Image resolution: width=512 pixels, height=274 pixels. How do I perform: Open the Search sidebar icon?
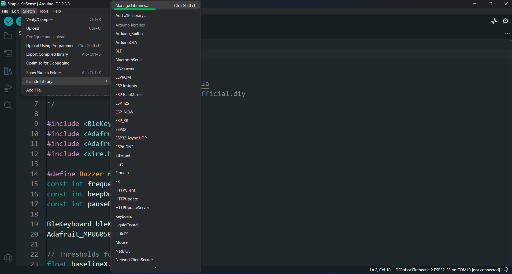point(8,105)
